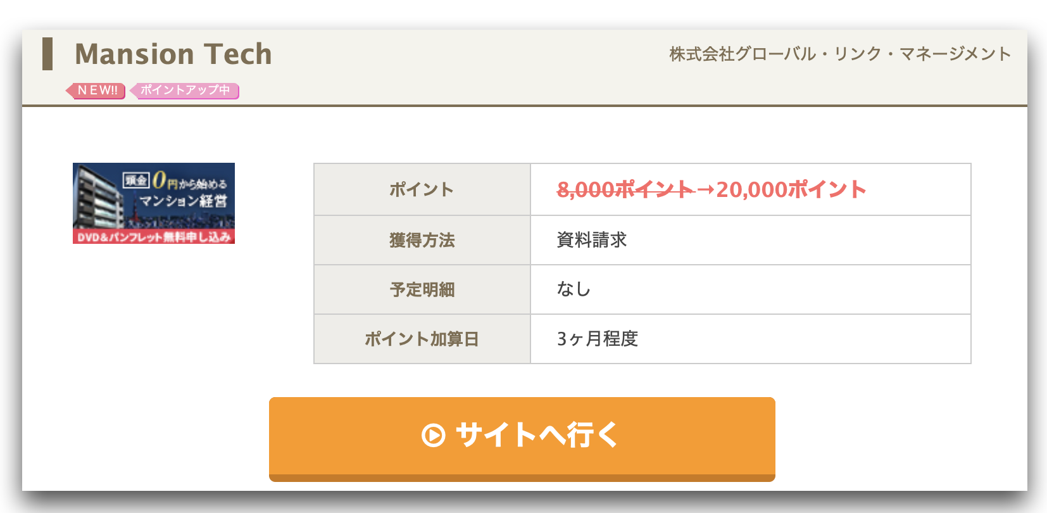Click the brown bar beside Mansion Tech
Screen dimensions: 1047x513
pyautogui.click(x=47, y=54)
